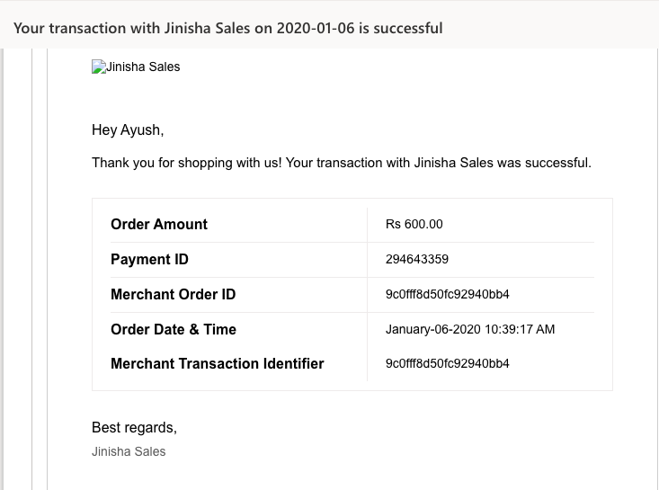Click the Rs 600.00 amount value
The image size is (659, 490).
pos(414,224)
